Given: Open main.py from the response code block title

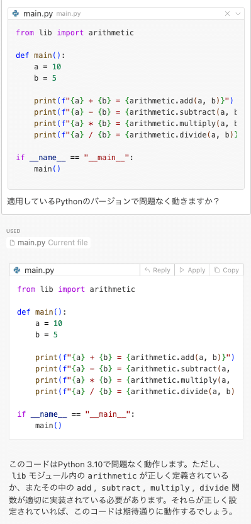Looking at the screenshot, I should pyautogui.click(x=40, y=270).
